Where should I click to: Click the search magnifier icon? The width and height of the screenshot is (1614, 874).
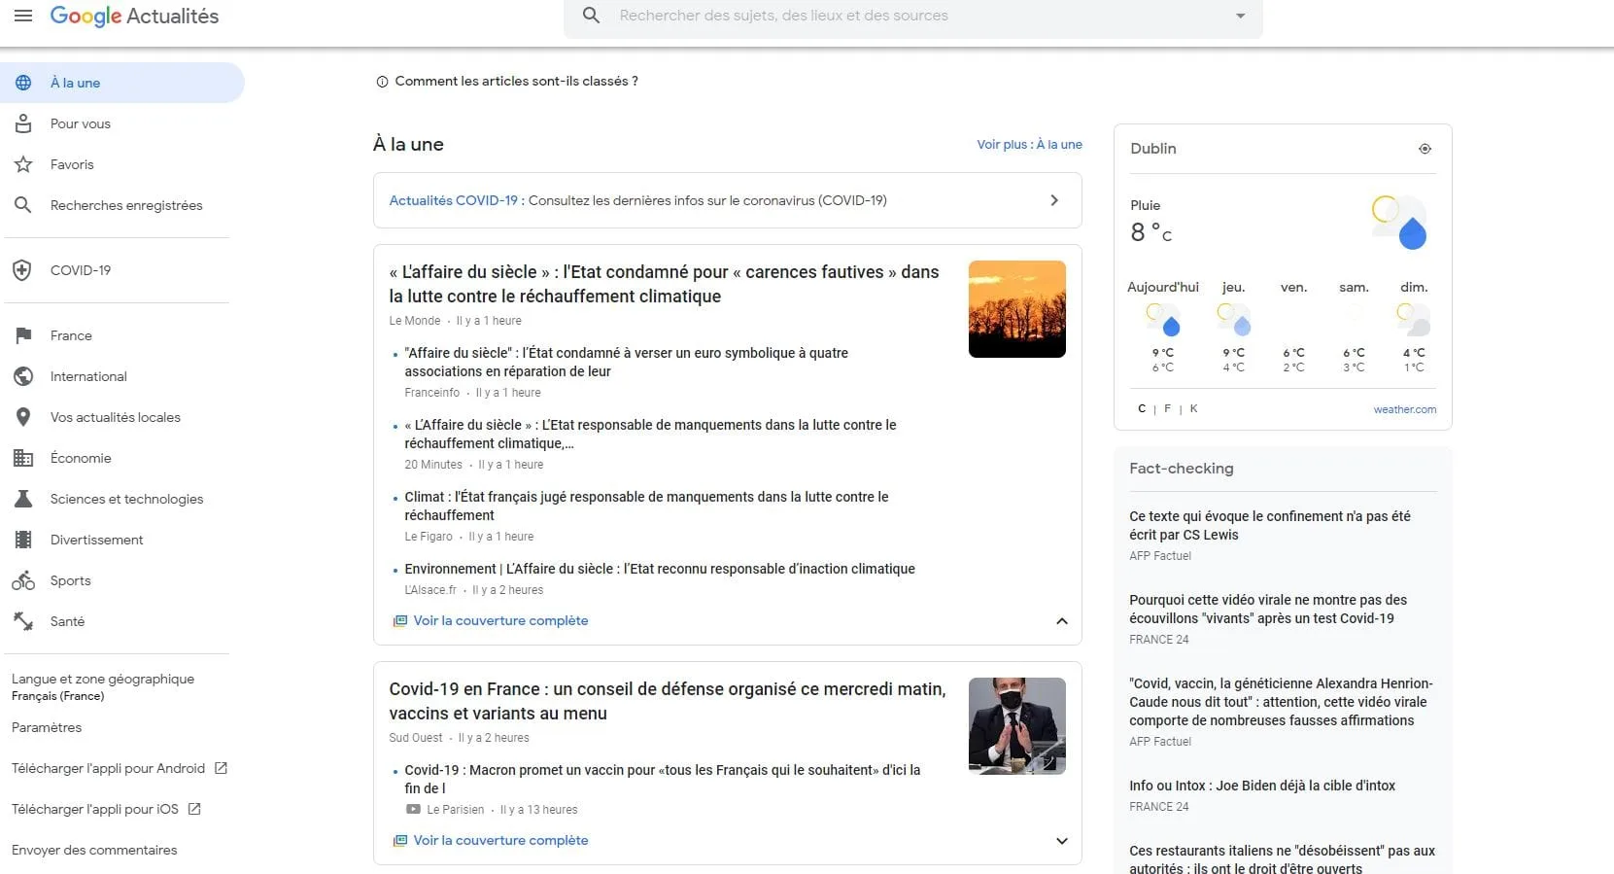click(x=591, y=16)
